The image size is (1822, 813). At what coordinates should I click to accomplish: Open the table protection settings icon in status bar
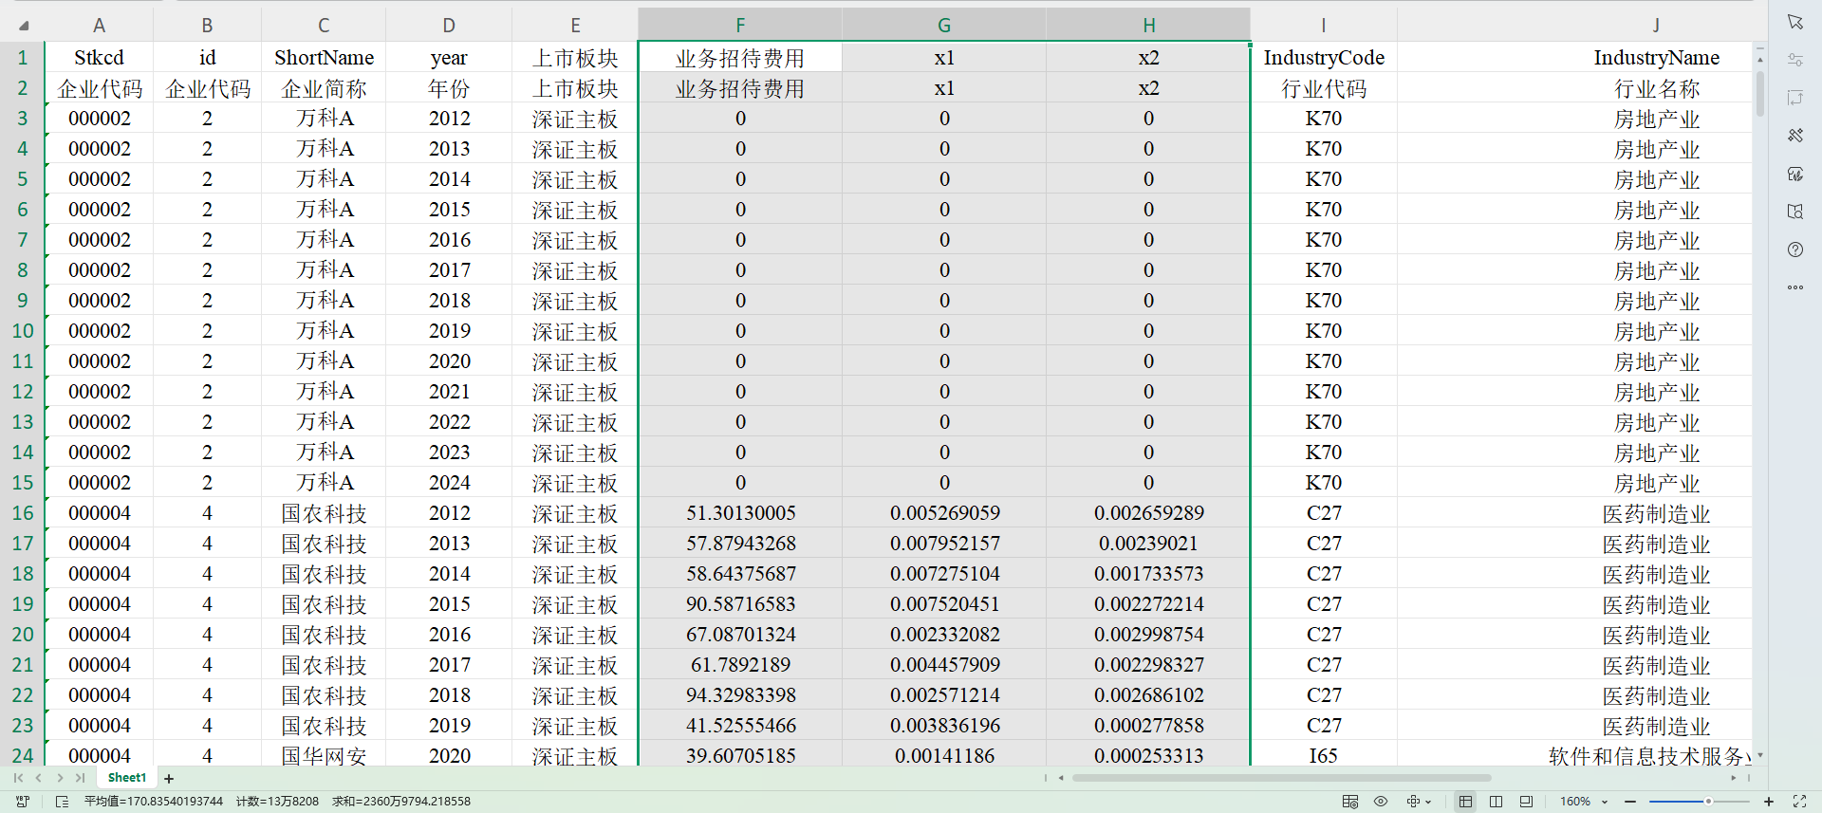[1349, 802]
